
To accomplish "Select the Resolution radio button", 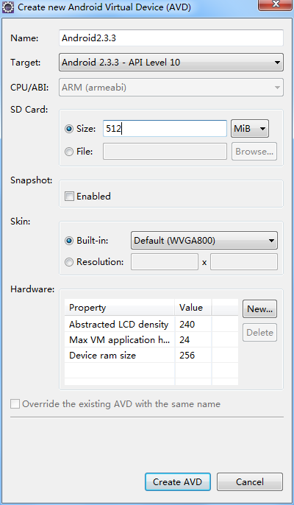I will 69,262.
